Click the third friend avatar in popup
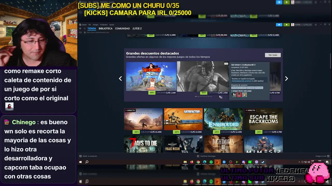The width and height of the screenshot is (332, 186). [245, 95]
